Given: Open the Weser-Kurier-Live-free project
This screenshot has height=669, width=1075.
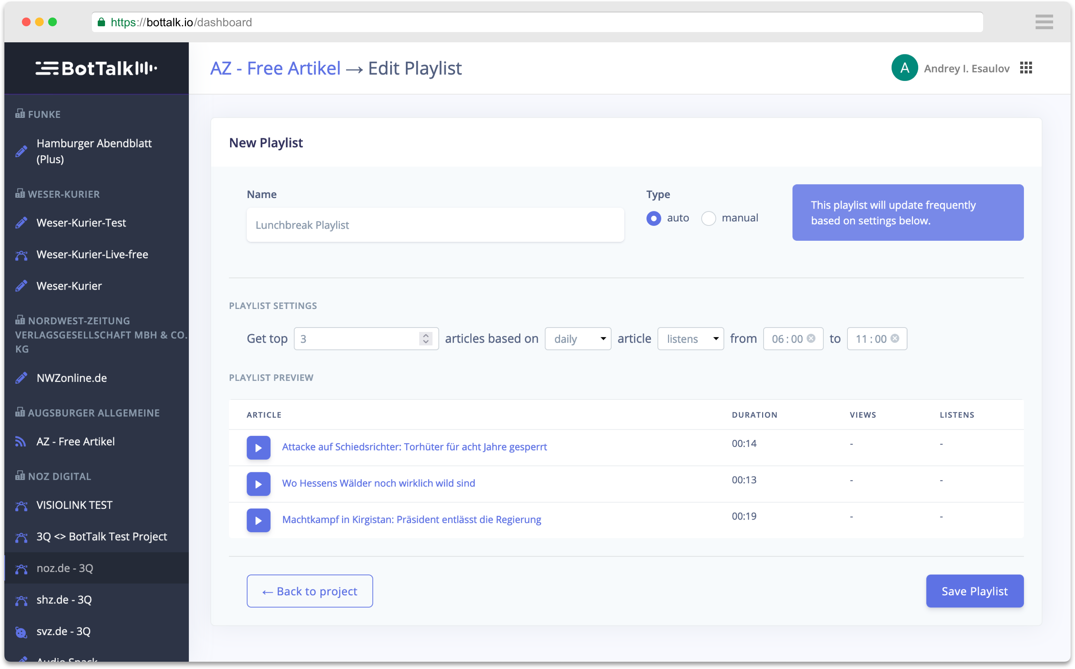Looking at the screenshot, I should pos(92,254).
